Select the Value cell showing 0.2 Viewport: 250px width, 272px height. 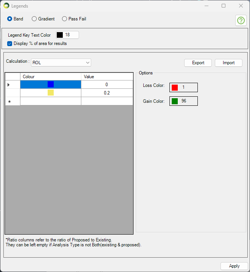[107, 93]
